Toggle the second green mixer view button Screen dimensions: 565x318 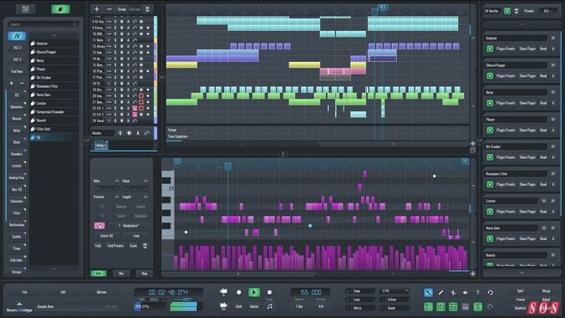(x=440, y=307)
